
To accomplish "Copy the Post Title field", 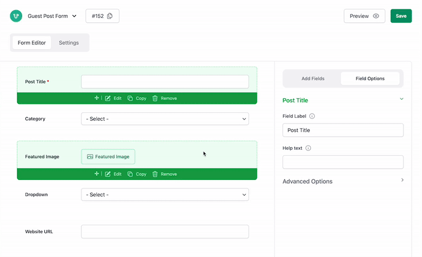I will (x=137, y=98).
